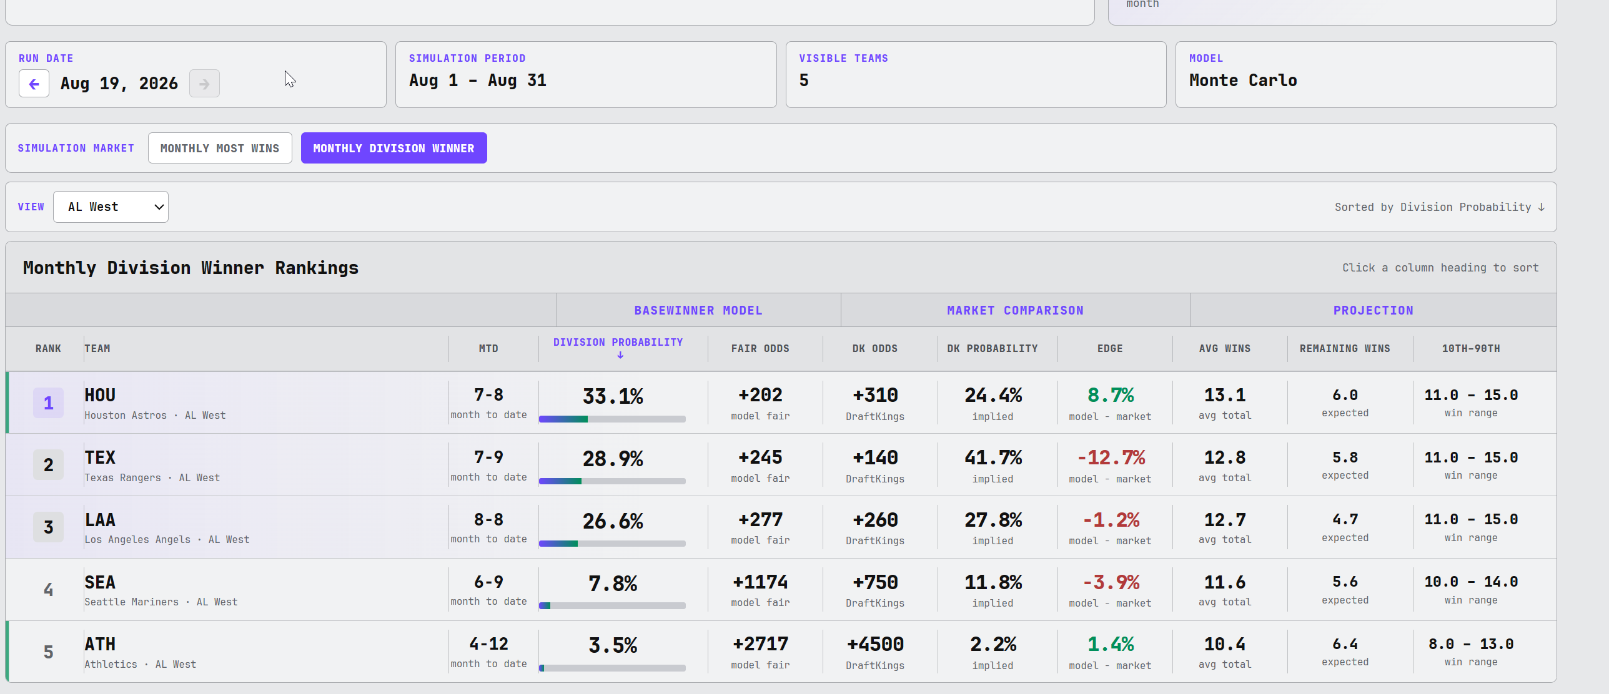This screenshot has height=694, width=1609.
Task: Go to previous run date arrow
Action: tap(34, 84)
